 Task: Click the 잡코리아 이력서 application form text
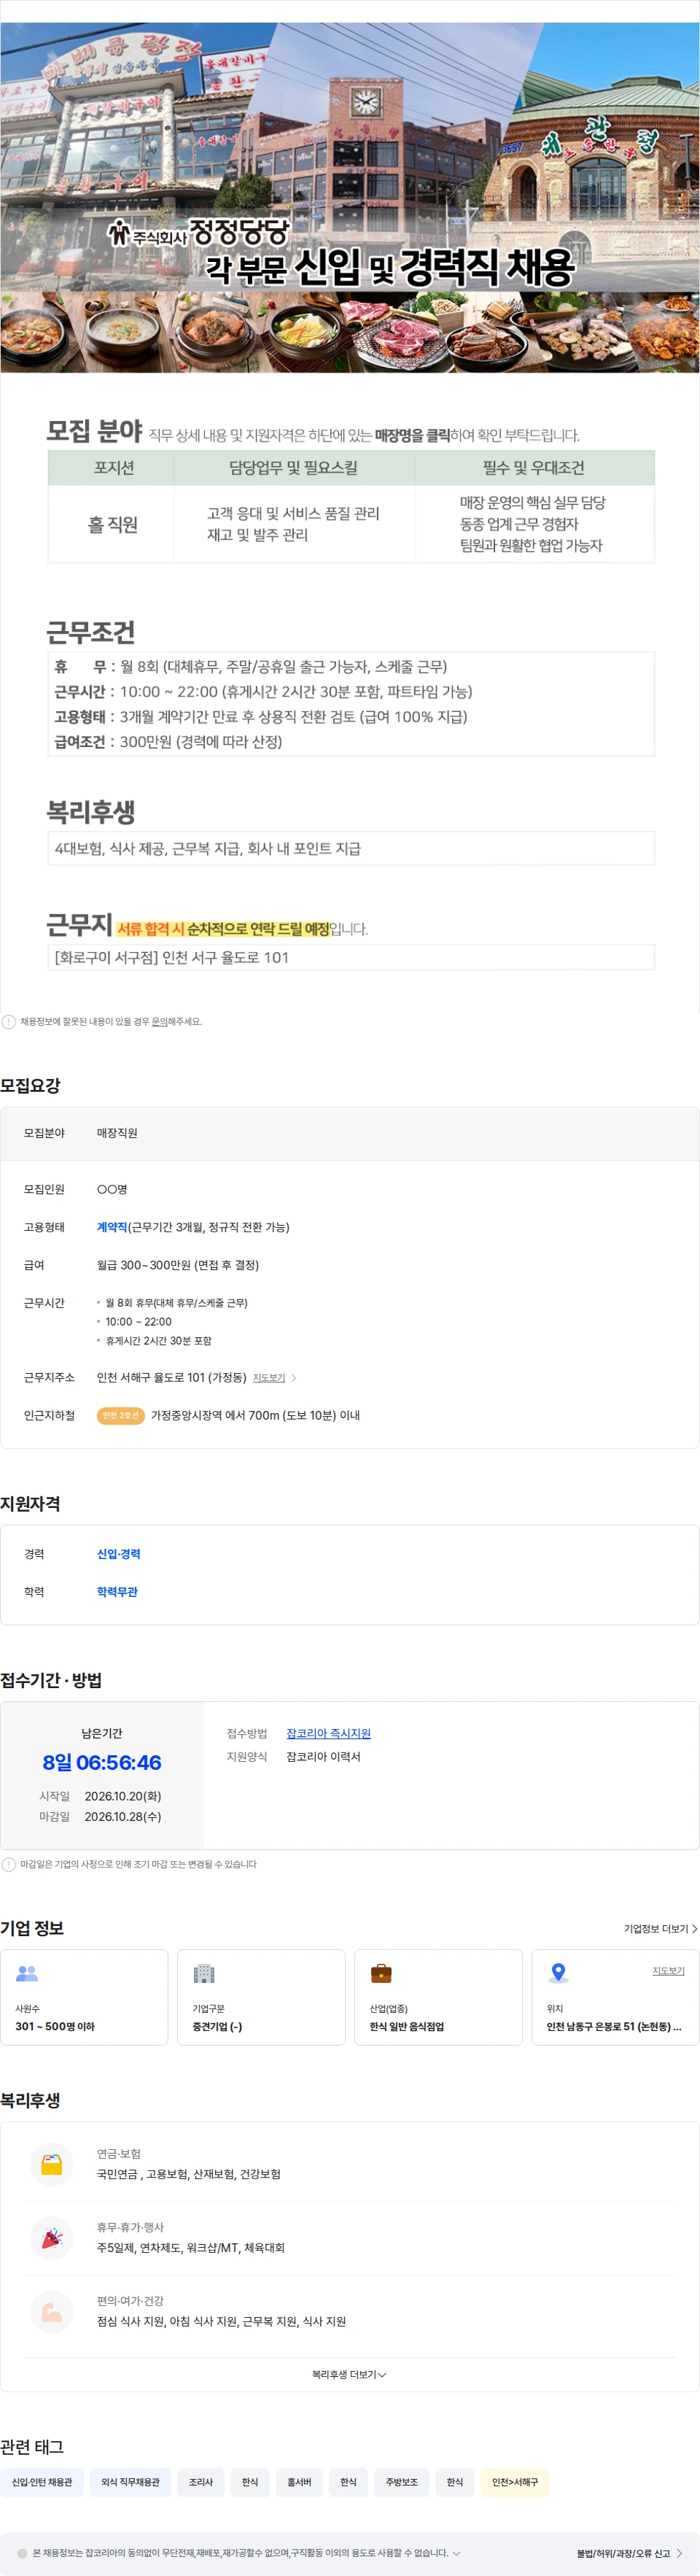coord(323,1756)
